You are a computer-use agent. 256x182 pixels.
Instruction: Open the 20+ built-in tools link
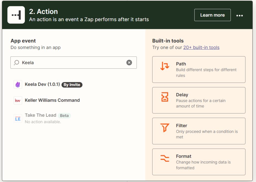point(201,48)
